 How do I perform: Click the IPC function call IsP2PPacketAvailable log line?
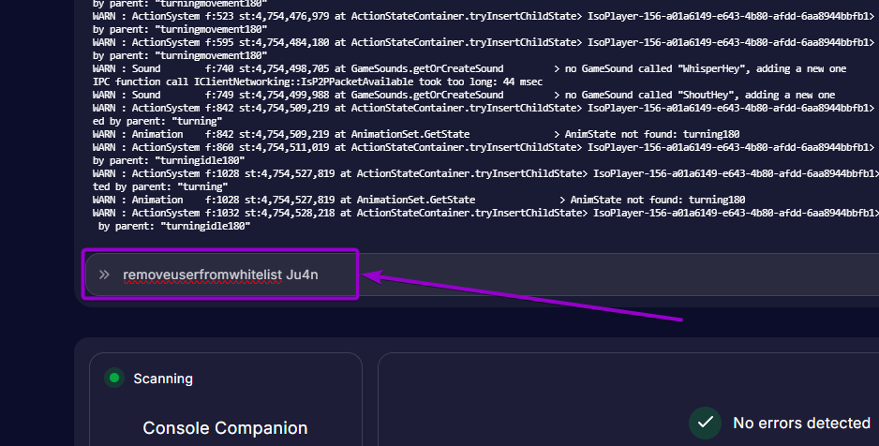tap(318, 82)
